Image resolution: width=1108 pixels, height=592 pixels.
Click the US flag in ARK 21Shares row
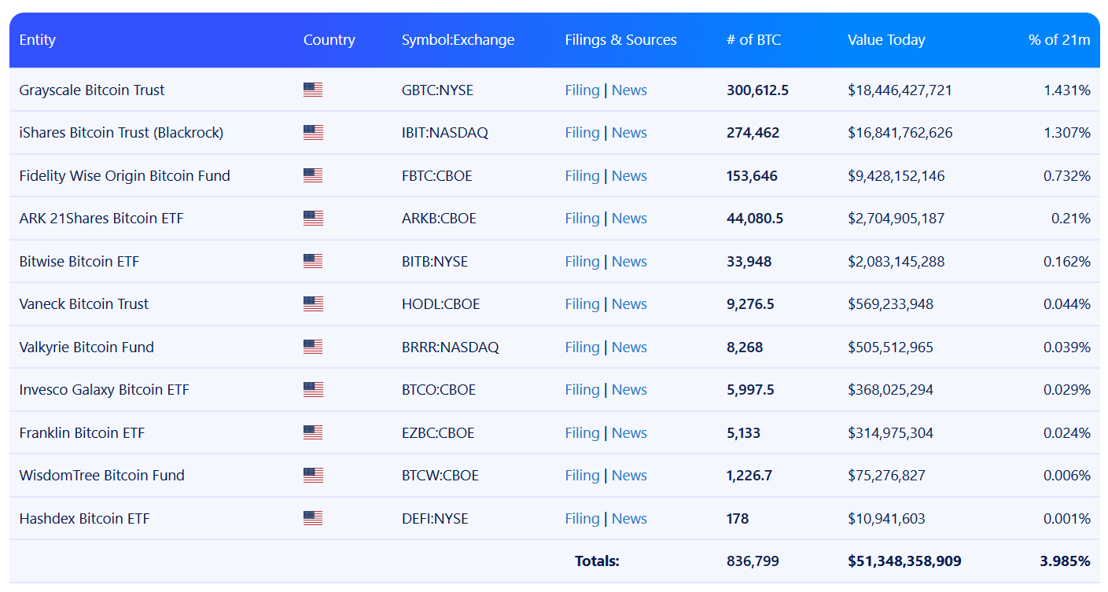click(313, 219)
